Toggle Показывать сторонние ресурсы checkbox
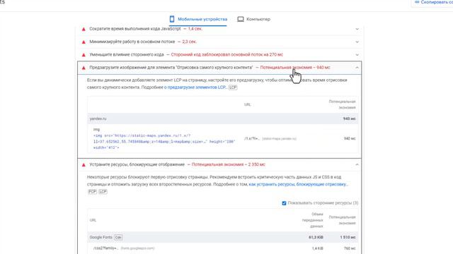The height and width of the screenshot is (254, 453). coord(284,203)
